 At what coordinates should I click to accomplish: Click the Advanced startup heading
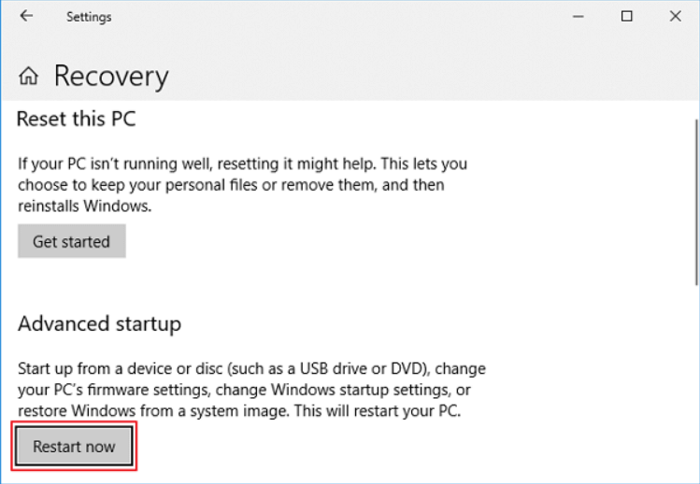(99, 324)
